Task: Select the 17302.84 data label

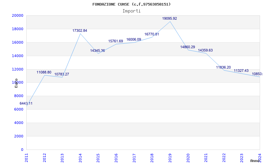Action: pos(80,31)
